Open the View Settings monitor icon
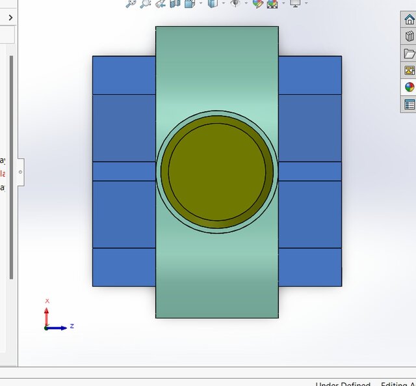 tap(295, 3)
